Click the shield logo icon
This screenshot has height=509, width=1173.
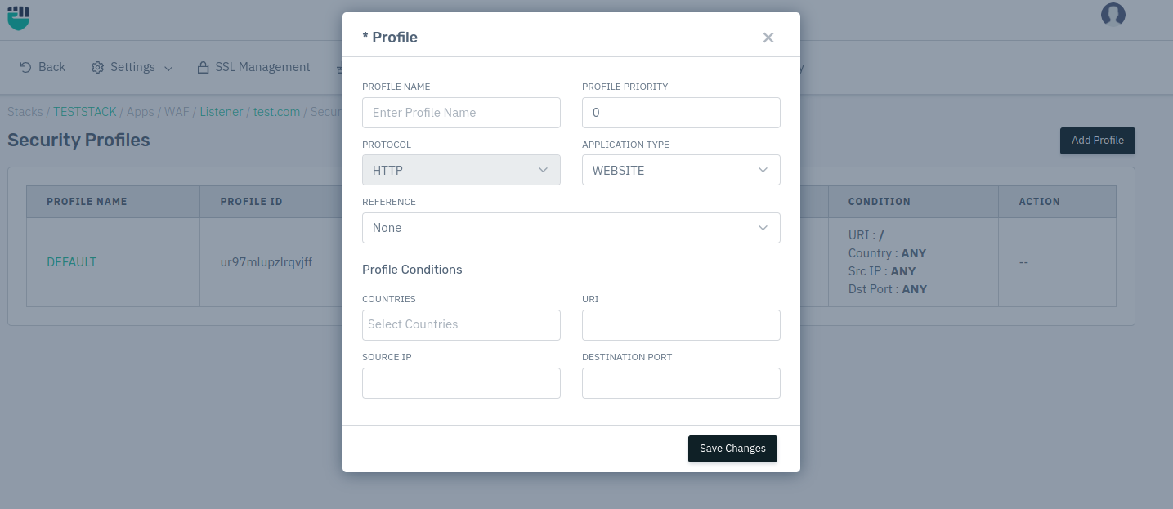pyautogui.click(x=19, y=18)
